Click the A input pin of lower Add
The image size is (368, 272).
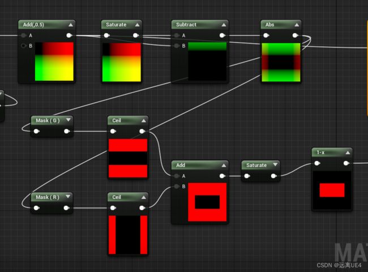[177, 176]
